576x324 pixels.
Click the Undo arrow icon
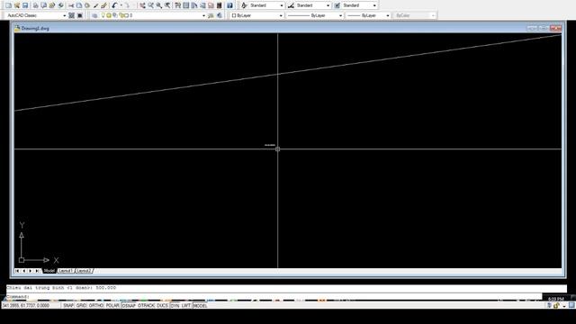coord(114,5)
